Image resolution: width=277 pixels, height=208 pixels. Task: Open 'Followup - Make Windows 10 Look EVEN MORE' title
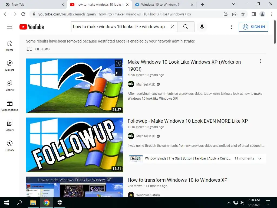188,121
